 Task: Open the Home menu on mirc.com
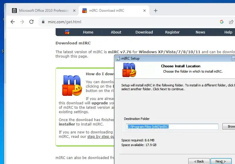tap(88, 32)
